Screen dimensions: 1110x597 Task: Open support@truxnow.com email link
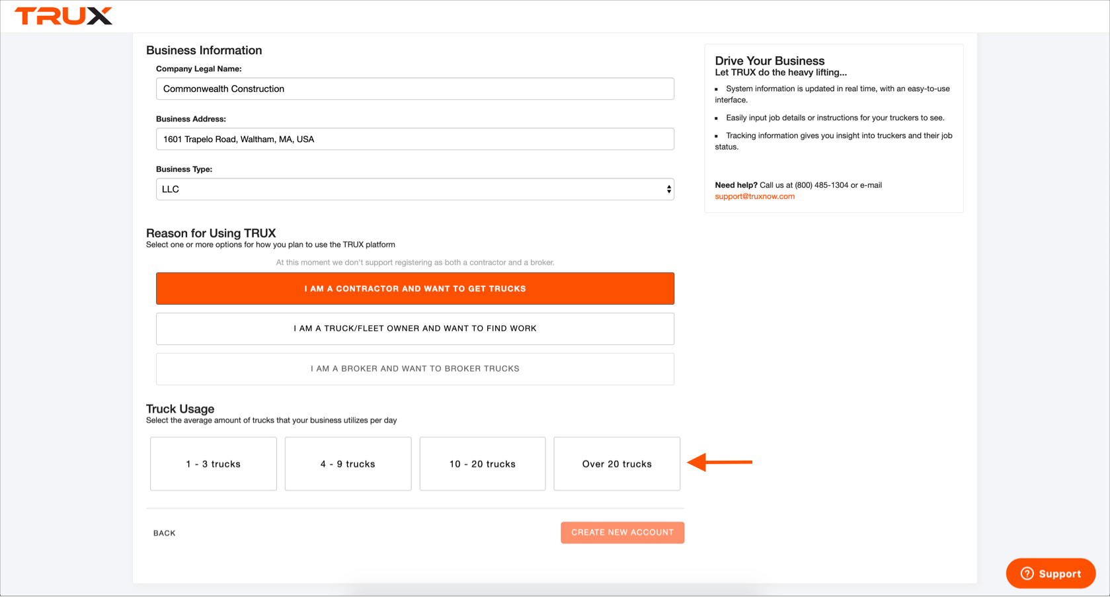point(754,196)
